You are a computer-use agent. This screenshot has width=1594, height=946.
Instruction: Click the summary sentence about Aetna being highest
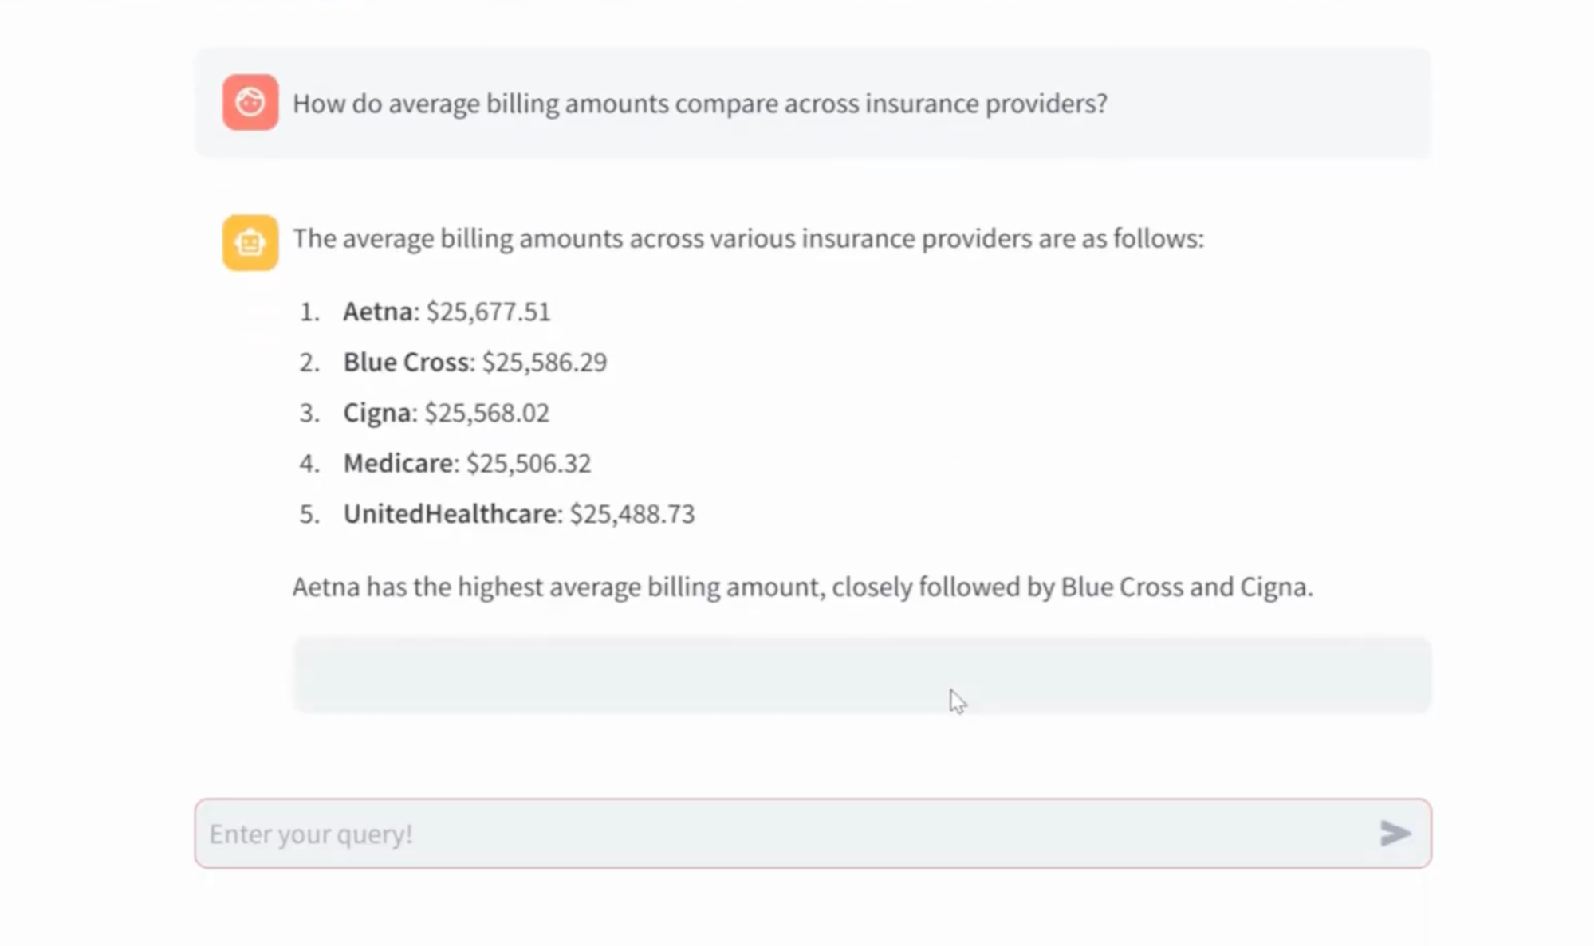click(x=802, y=587)
